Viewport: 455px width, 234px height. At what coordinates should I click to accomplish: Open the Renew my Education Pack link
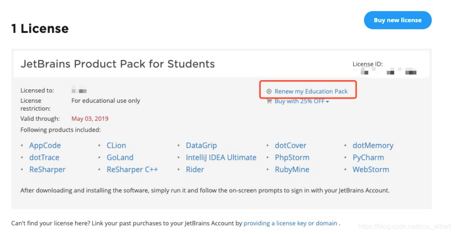pyautogui.click(x=311, y=91)
